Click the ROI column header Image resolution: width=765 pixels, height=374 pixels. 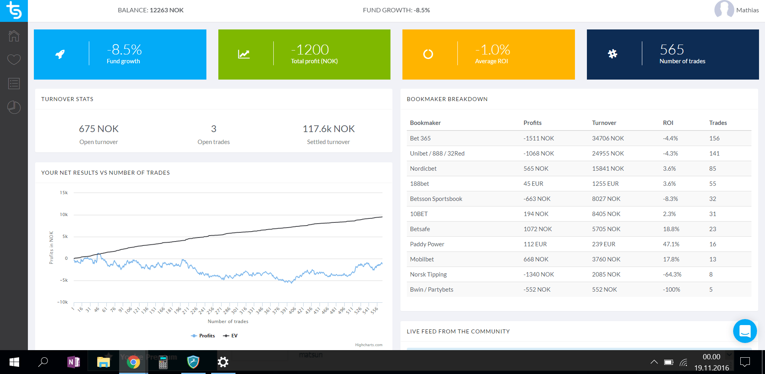click(x=668, y=123)
